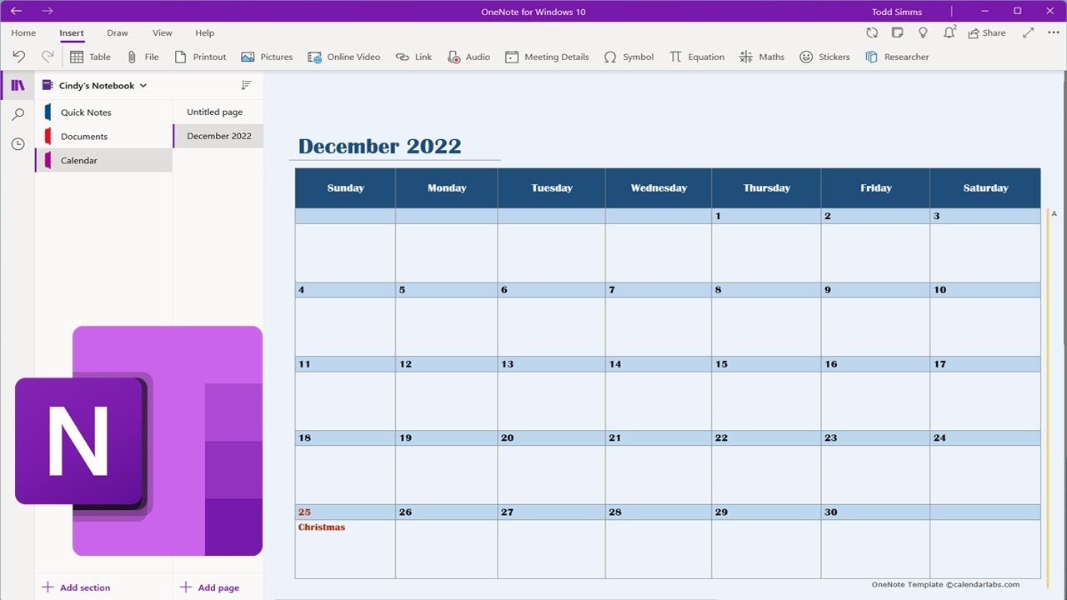Click the Wednesday column header
Viewport: 1067px width, 600px height.
click(659, 188)
